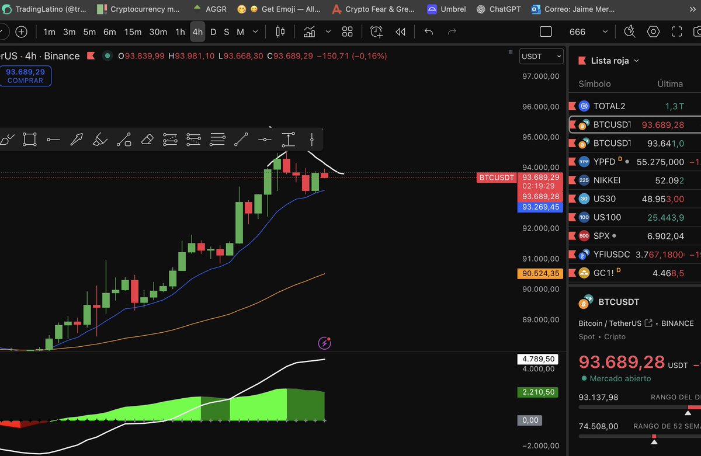The width and height of the screenshot is (701, 456).
Task: Select the plain trend line tool
Action: click(x=241, y=140)
